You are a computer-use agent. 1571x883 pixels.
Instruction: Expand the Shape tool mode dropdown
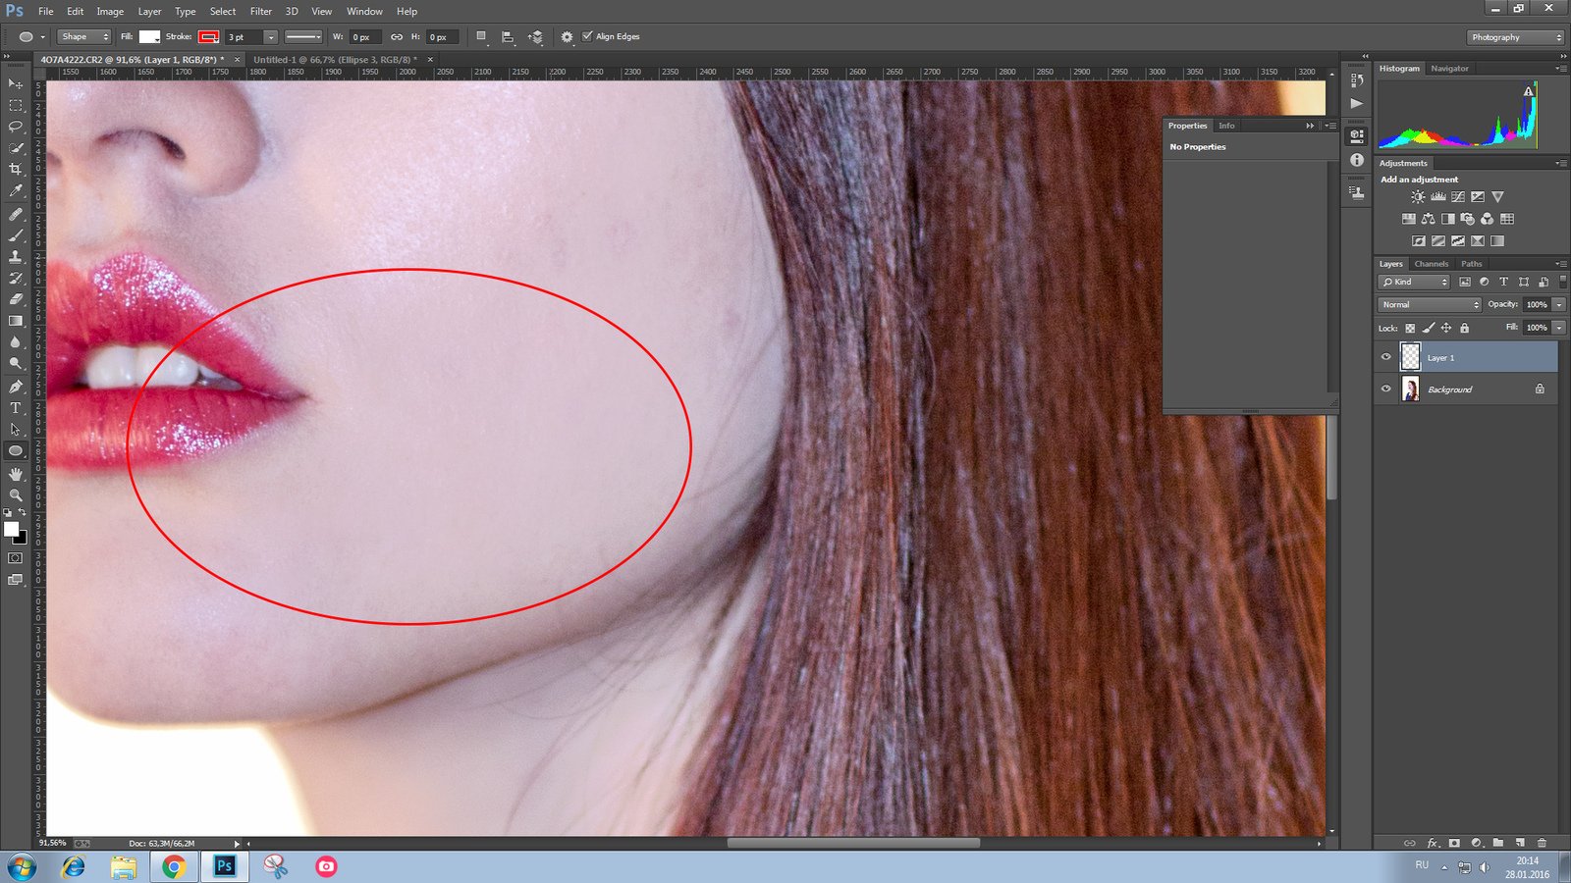[x=83, y=36]
